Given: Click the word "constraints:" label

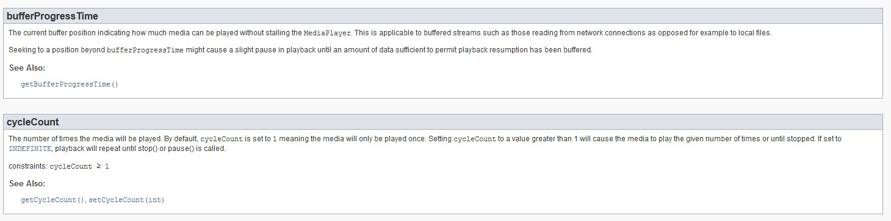Looking at the screenshot, I should [27, 166].
